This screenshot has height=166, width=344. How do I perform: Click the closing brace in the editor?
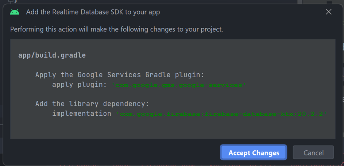[x=16, y=1]
